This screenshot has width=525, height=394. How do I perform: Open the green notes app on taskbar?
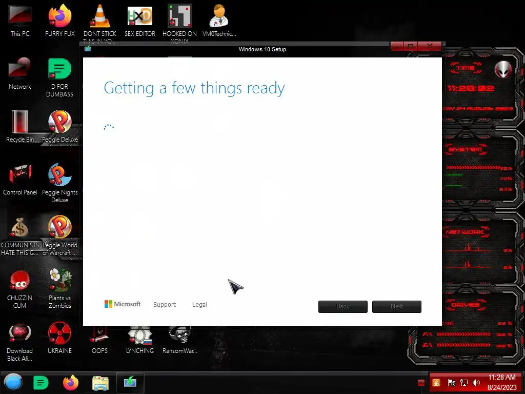coord(41,383)
